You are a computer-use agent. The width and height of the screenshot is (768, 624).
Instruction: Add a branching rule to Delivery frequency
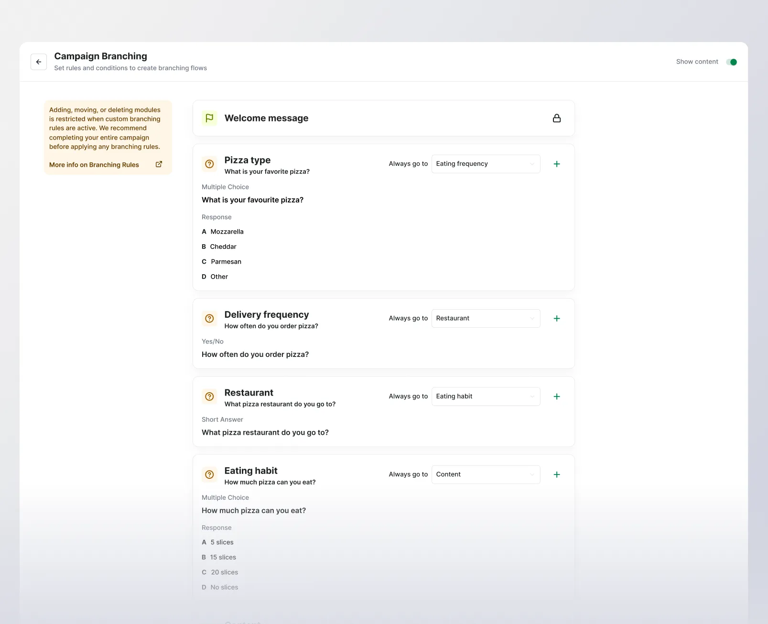click(x=557, y=319)
